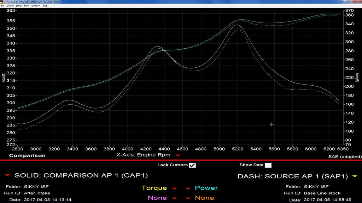Open the Autoplot menu
This screenshot has height=203, width=362.
[36, 6]
